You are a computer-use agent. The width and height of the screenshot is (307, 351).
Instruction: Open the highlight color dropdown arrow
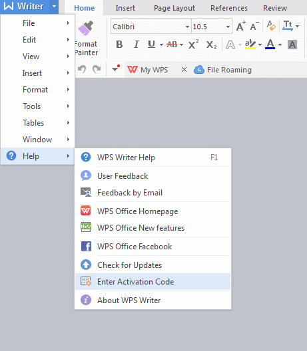[x=260, y=45]
